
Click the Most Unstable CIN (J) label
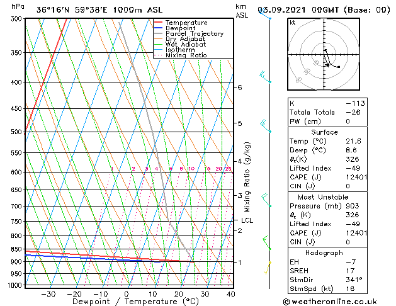(302, 242)
